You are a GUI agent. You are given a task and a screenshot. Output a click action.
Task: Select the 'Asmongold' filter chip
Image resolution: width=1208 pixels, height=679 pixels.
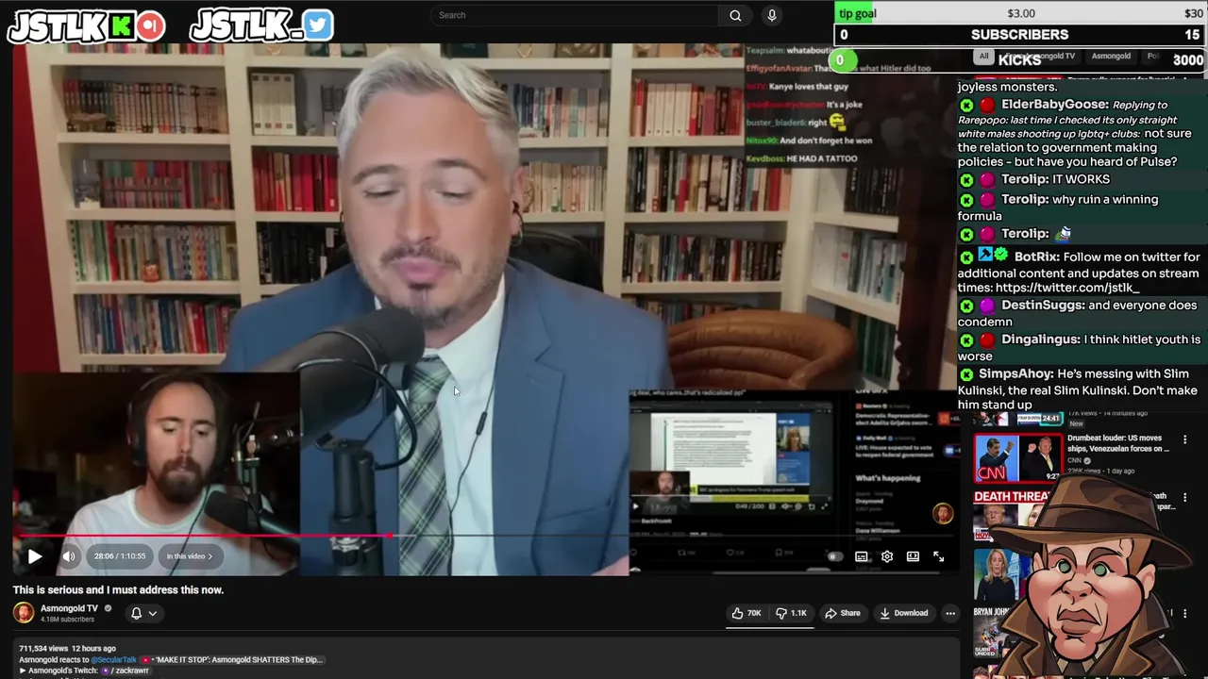(1111, 57)
